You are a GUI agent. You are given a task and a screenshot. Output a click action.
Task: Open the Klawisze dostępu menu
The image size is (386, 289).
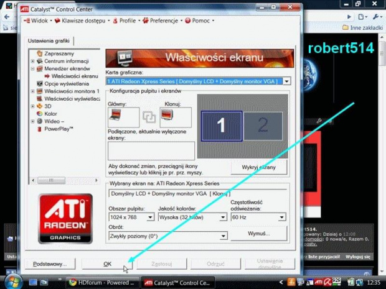point(82,21)
